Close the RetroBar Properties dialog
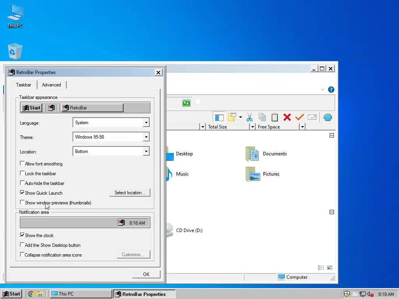The height and width of the screenshot is (299, 399). (158, 72)
